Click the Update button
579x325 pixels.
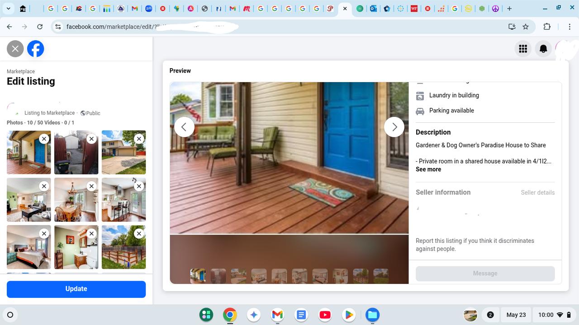pyautogui.click(x=76, y=289)
